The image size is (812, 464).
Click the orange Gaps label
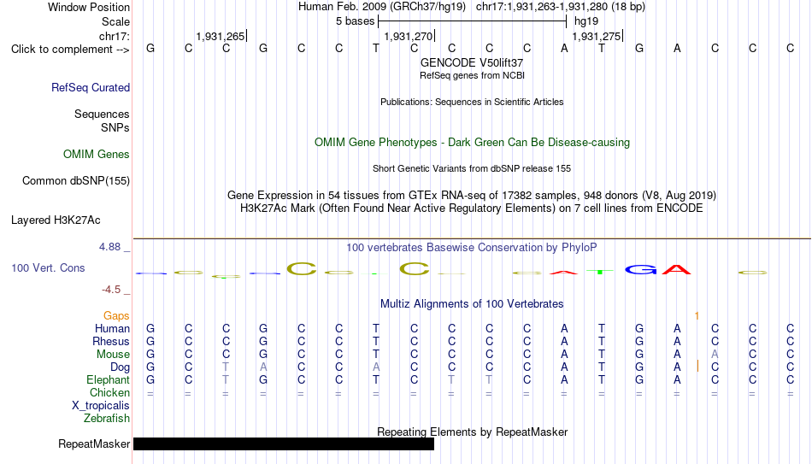[x=116, y=316]
